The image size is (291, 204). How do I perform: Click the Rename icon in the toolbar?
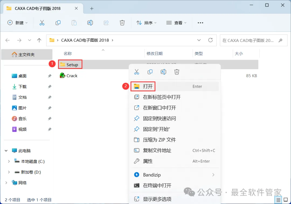[90, 23]
